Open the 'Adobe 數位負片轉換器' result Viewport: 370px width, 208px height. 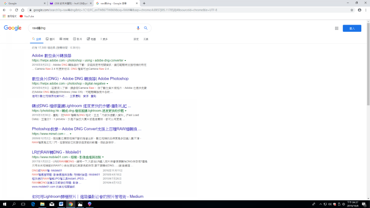[52, 55]
